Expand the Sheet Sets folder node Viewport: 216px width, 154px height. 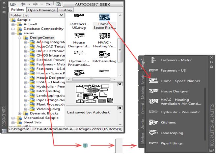[x=13, y=122]
